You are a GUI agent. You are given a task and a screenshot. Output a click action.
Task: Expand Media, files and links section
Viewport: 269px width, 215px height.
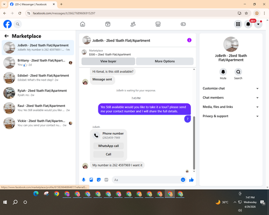click(231, 107)
